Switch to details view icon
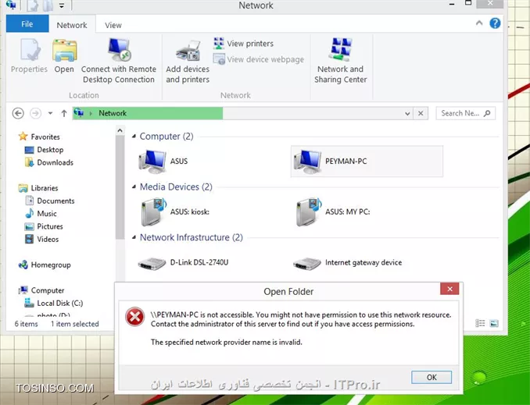The image size is (530, 405). pyautogui.click(x=480, y=323)
